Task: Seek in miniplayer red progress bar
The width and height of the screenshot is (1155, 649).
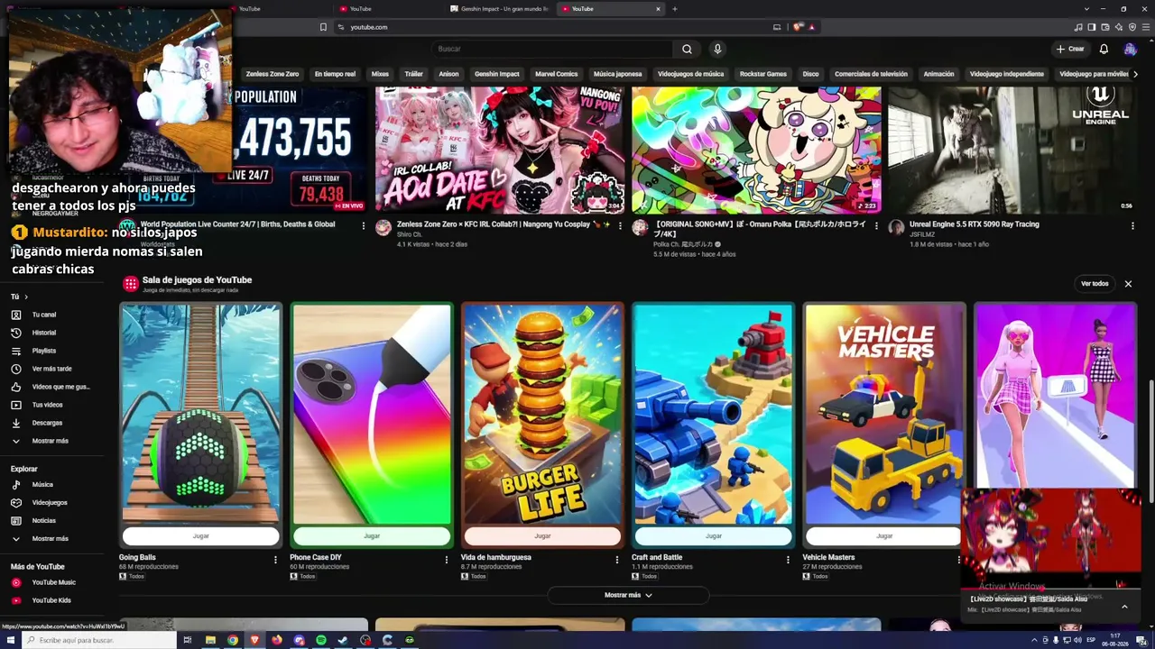Action: coord(1051,588)
